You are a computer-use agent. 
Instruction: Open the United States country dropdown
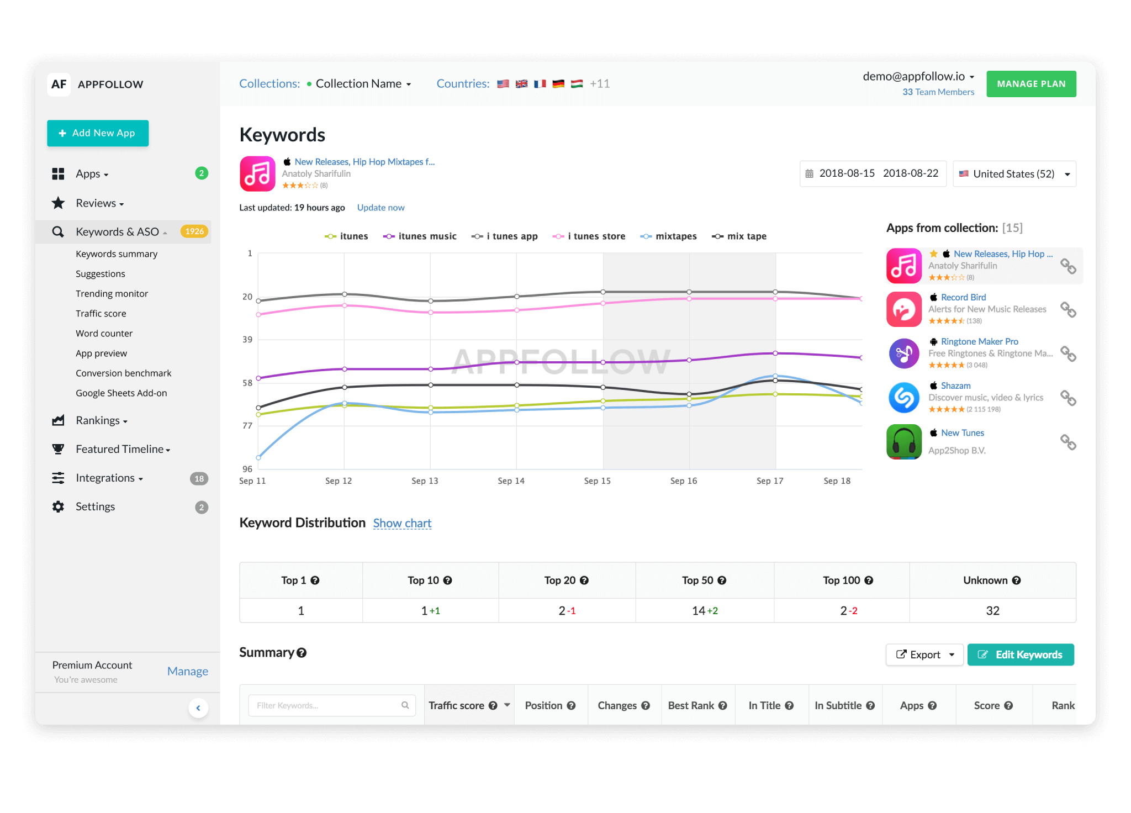tap(1014, 174)
